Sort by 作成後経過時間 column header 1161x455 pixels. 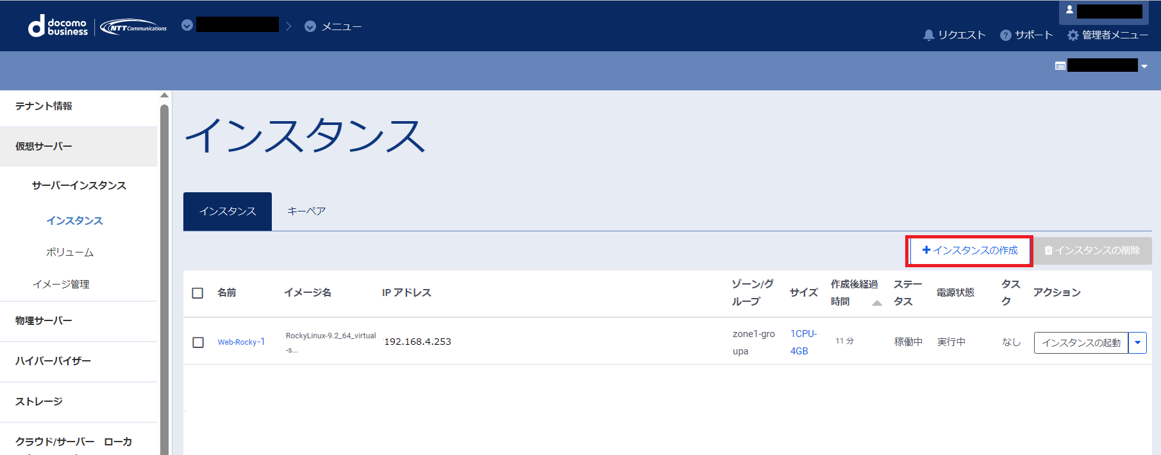pyautogui.click(x=854, y=293)
